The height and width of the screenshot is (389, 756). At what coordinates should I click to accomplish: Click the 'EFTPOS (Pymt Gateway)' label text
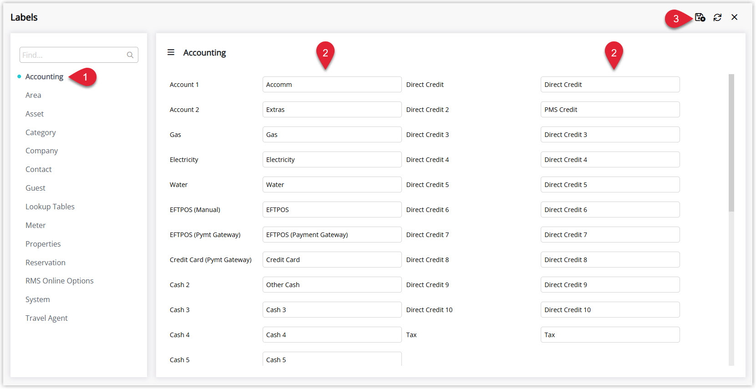click(x=205, y=235)
